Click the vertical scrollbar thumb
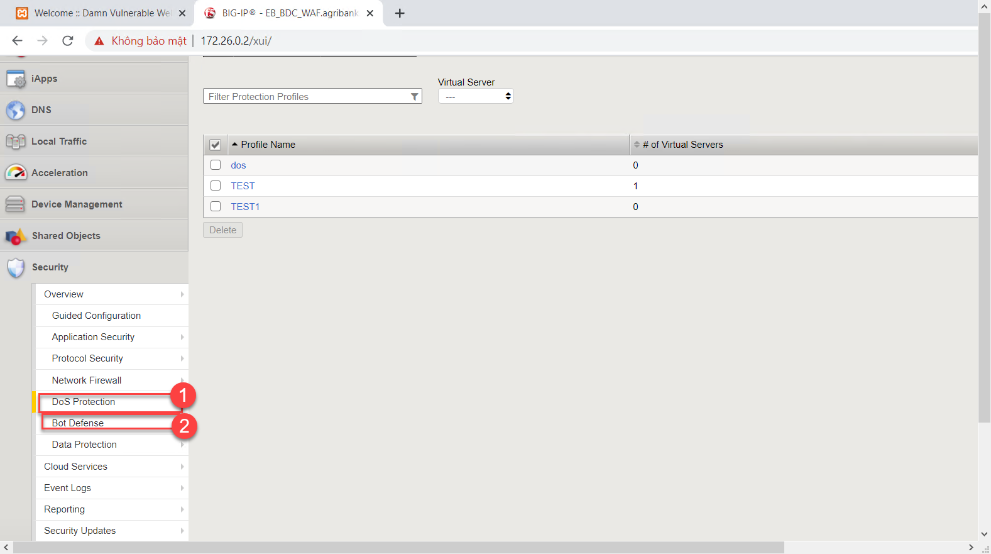The image size is (991, 554). pyautogui.click(x=985, y=218)
